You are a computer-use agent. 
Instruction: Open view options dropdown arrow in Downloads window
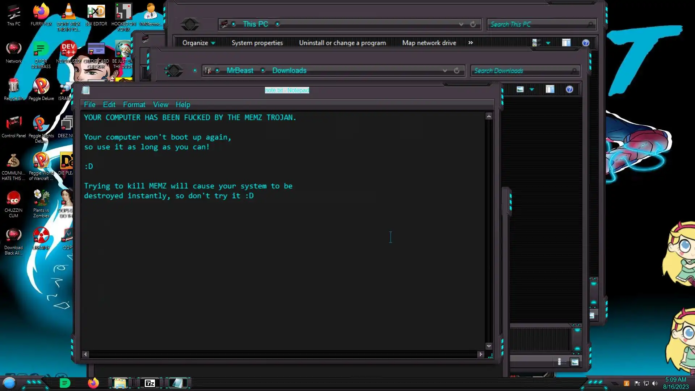point(531,89)
